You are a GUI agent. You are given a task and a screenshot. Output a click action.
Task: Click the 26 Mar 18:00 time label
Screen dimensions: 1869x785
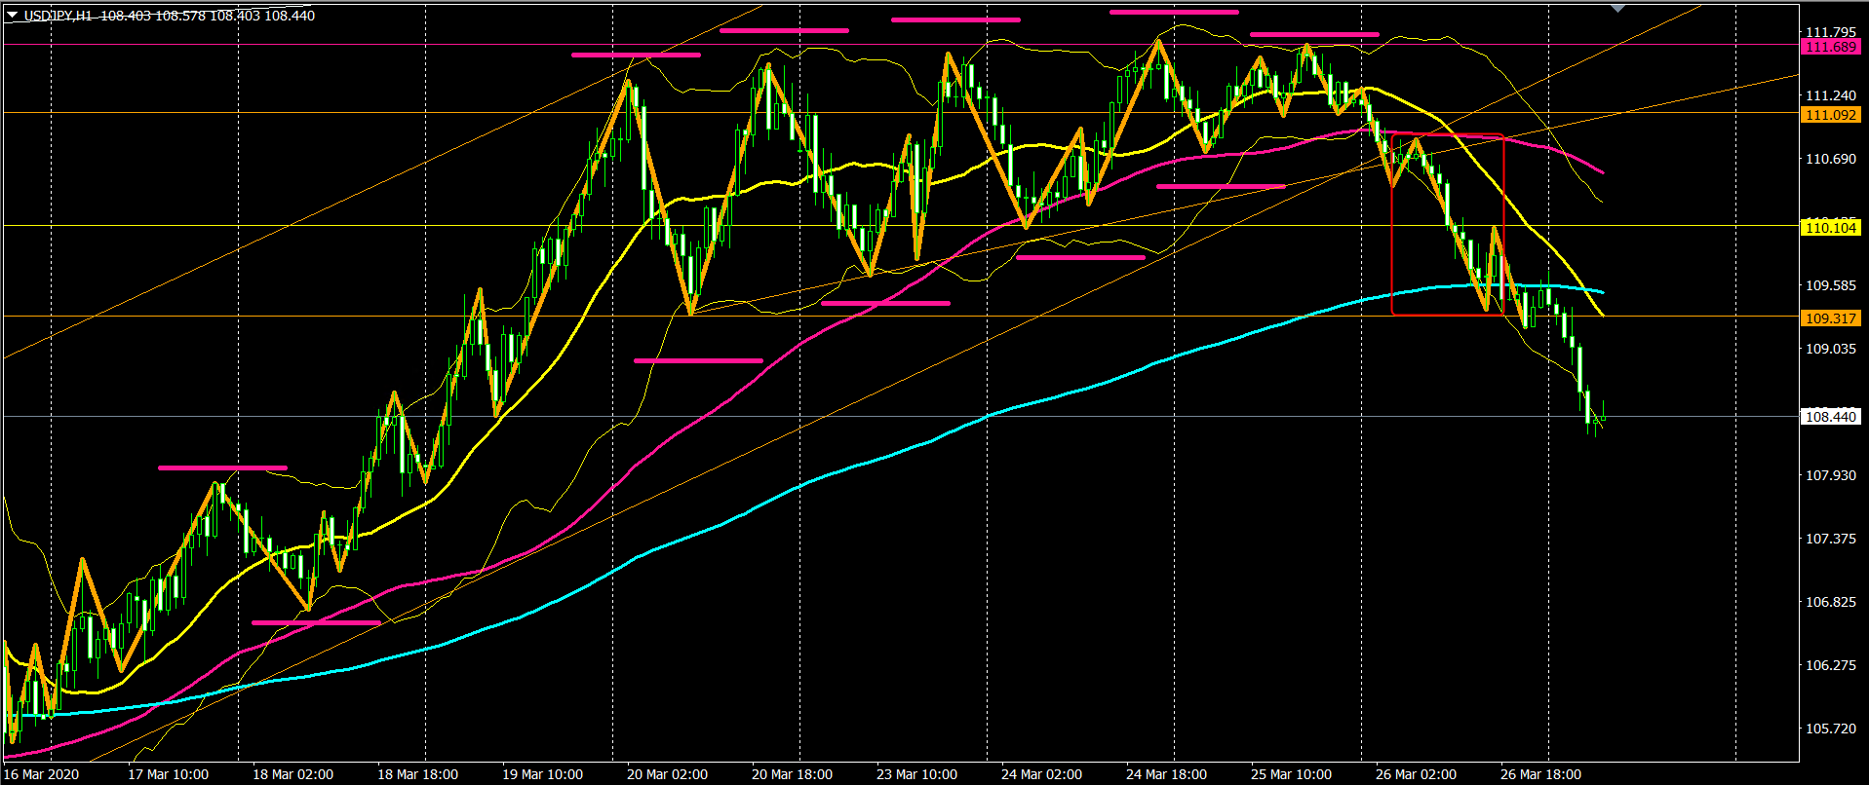point(1541,774)
